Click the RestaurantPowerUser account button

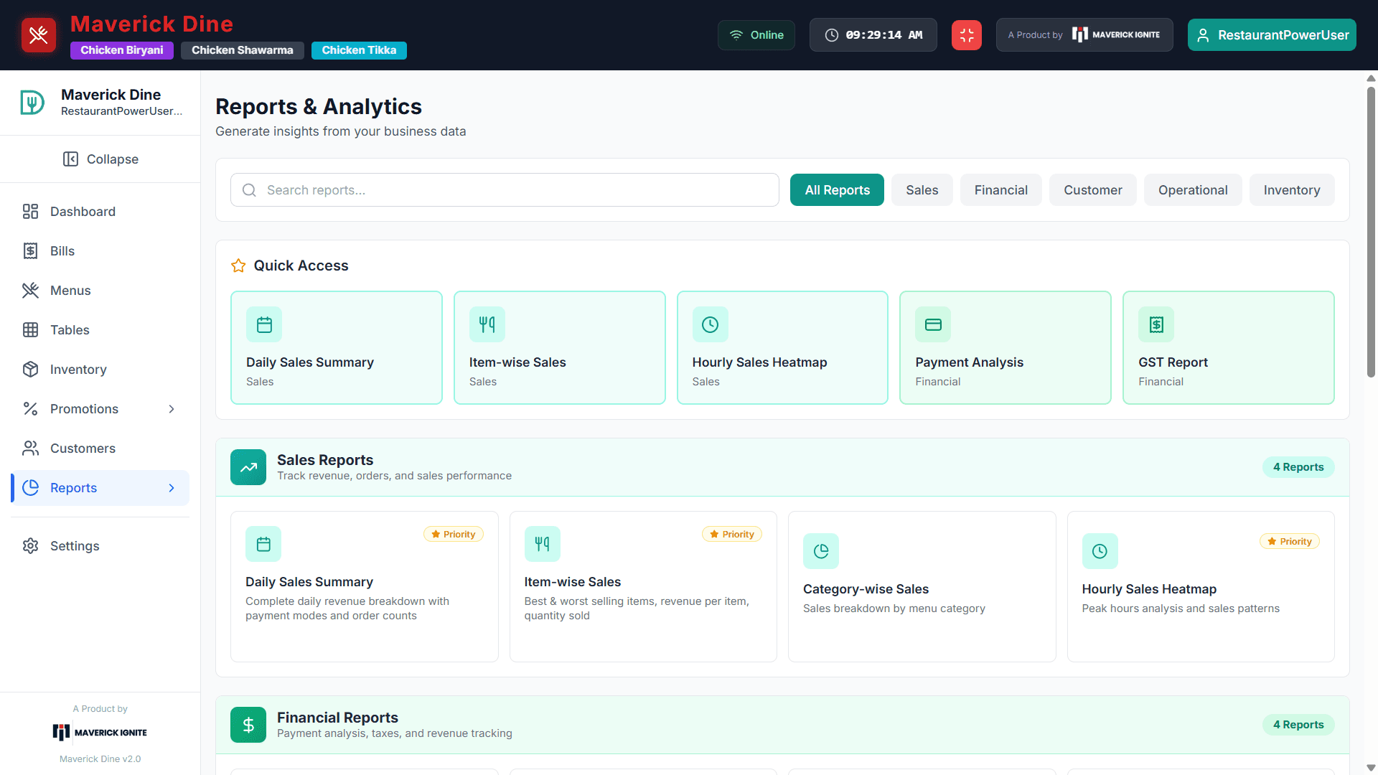(x=1271, y=34)
